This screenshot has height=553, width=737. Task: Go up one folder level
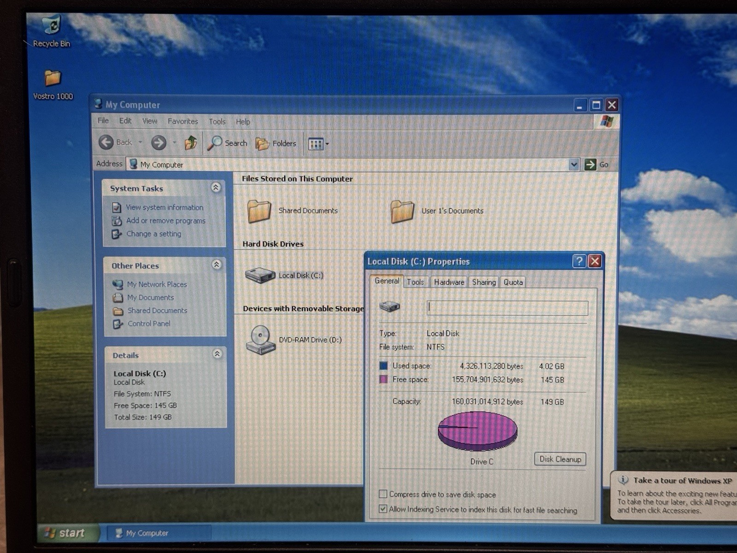(x=191, y=143)
